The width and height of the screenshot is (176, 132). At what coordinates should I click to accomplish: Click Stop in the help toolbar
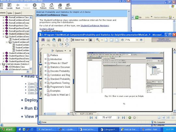pyautogui.click(x=35, y=6)
